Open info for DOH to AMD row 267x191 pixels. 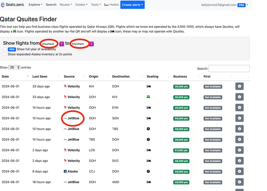click(240, 182)
